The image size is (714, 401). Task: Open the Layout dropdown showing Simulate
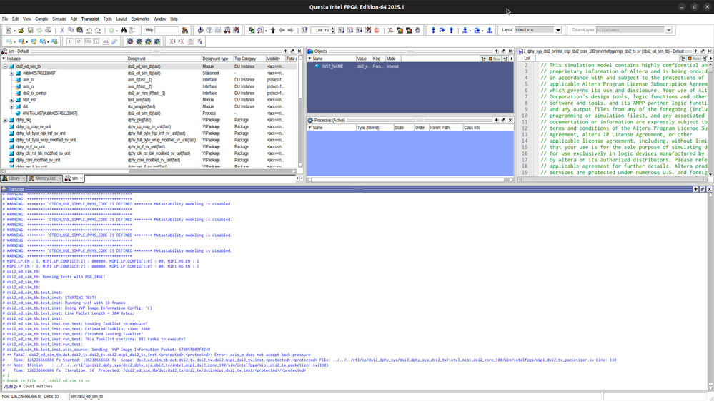click(558, 31)
